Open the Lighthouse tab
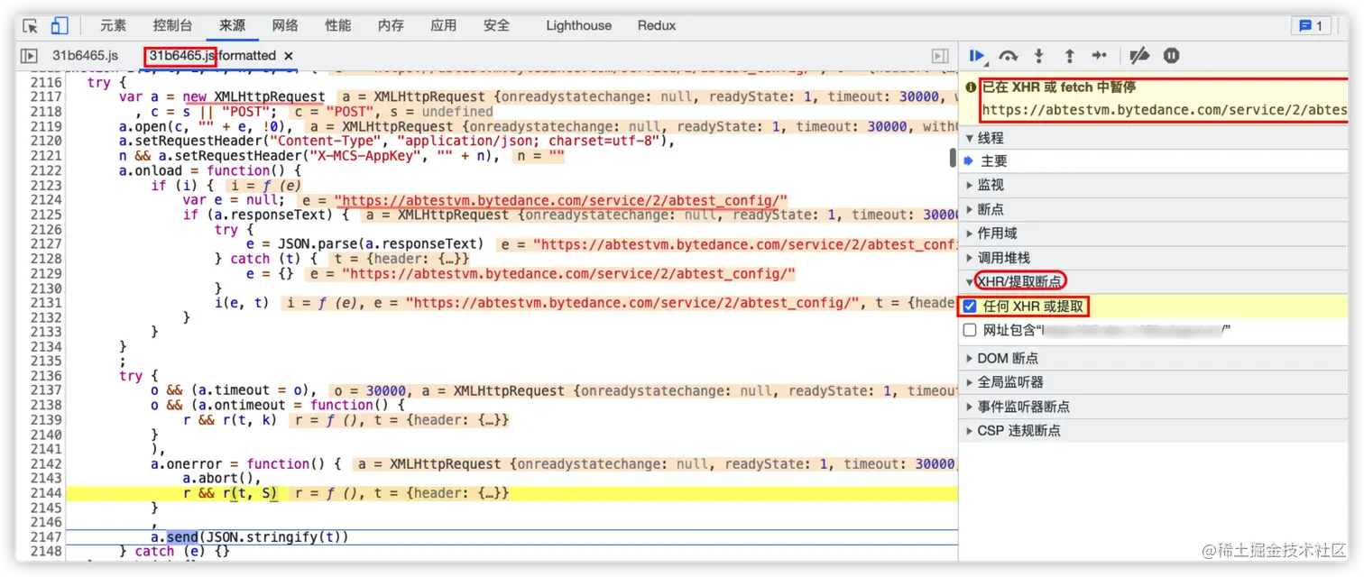This screenshot has height=577, width=1364. tap(578, 25)
